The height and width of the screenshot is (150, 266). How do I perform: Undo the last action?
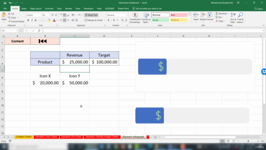10,3
